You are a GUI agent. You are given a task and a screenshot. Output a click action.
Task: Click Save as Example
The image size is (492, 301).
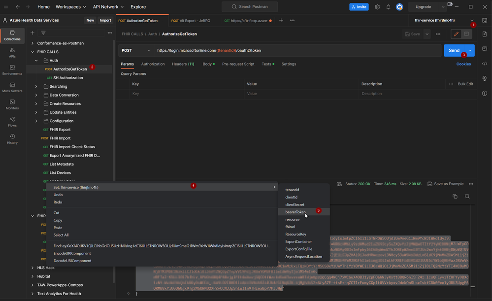coord(445,184)
